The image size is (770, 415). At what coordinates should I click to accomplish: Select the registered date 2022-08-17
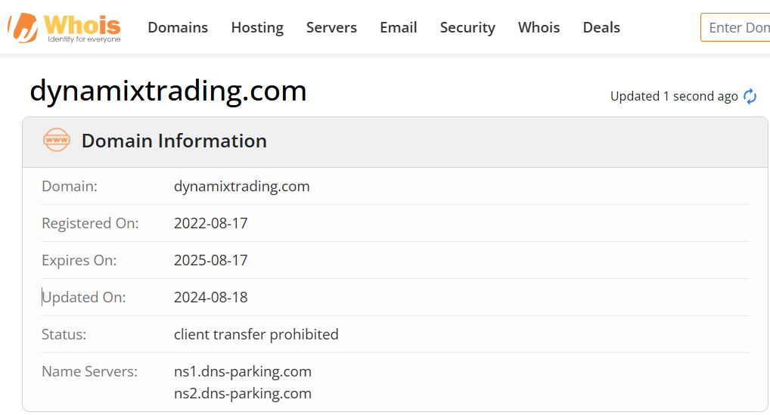point(211,223)
